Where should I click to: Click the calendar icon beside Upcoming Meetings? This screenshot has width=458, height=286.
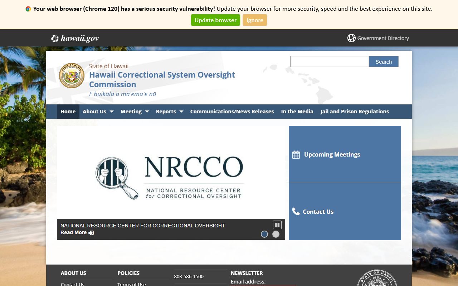tap(296, 154)
